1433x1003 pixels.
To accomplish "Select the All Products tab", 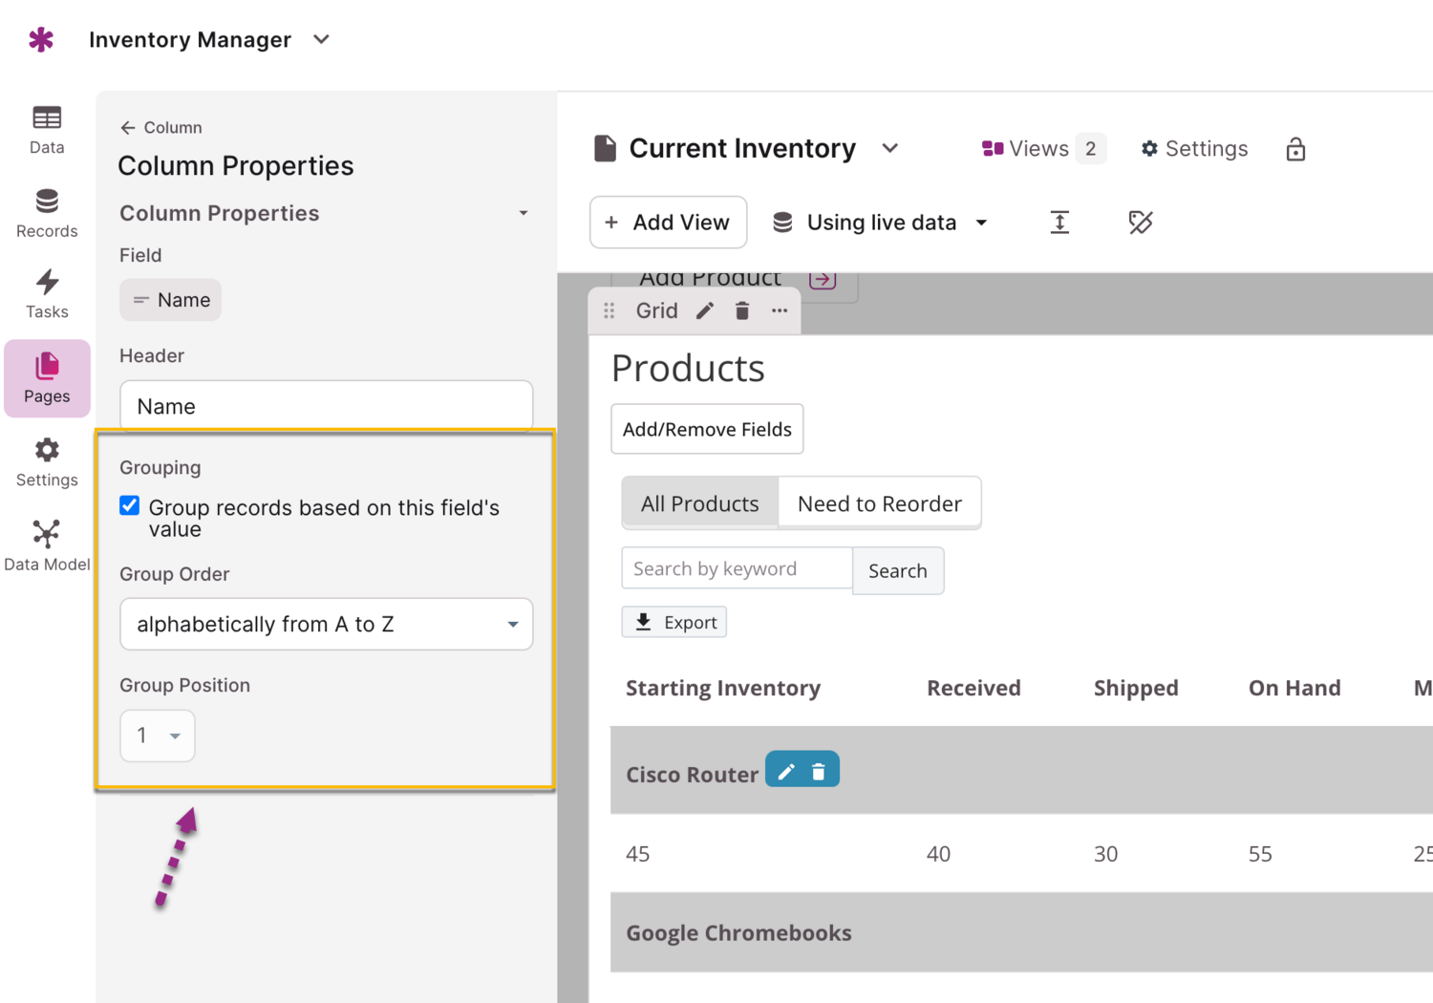I will [x=699, y=503].
